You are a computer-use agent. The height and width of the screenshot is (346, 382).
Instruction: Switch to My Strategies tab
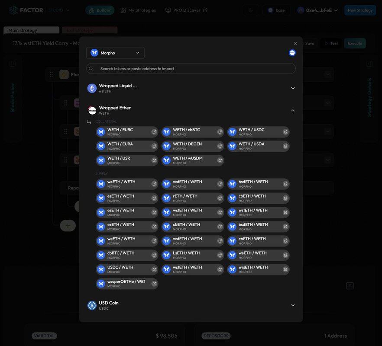click(138, 10)
